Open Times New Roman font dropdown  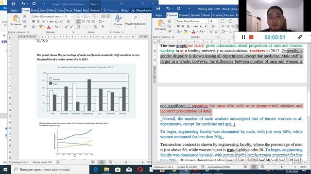(x=207, y=21)
